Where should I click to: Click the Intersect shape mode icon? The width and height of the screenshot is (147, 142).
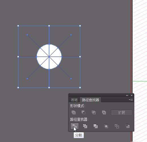(x=94, y=112)
